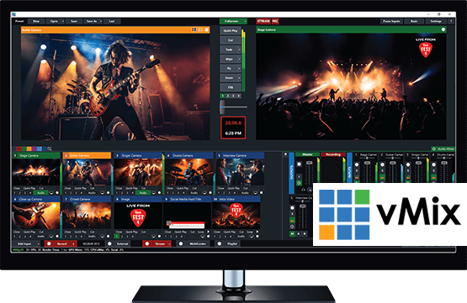The height and width of the screenshot is (303, 467).
Task: Click the input search magnifier icon
Action: pos(50,149)
